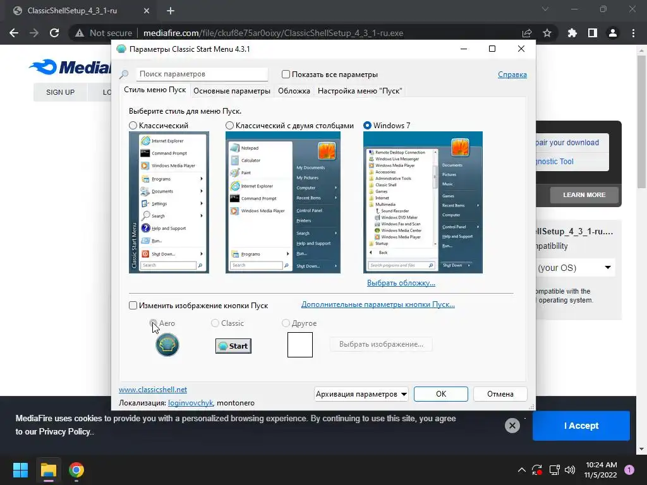647x485 pixels.
Task: Bookmark this page with the star icon
Action: (547, 33)
